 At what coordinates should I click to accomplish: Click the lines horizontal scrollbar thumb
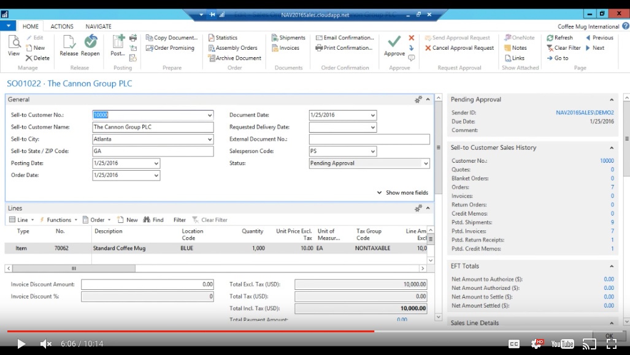point(74,268)
